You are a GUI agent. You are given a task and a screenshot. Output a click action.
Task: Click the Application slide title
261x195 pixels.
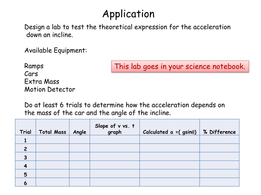pos(128,14)
